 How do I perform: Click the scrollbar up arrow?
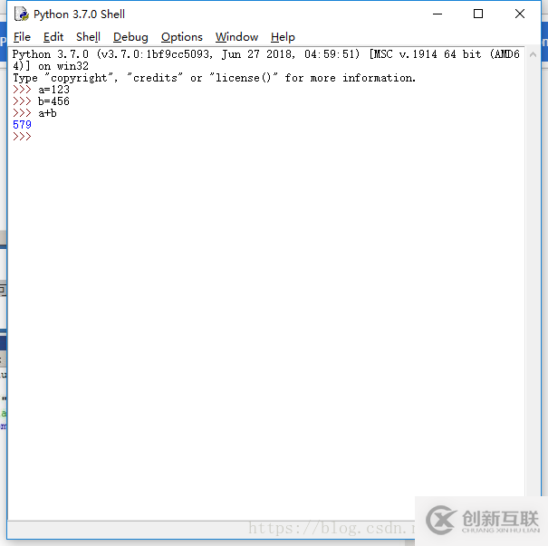click(x=533, y=54)
